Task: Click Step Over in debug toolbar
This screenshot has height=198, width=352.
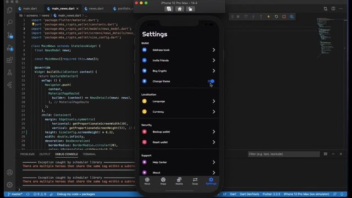Action: (246, 16)
